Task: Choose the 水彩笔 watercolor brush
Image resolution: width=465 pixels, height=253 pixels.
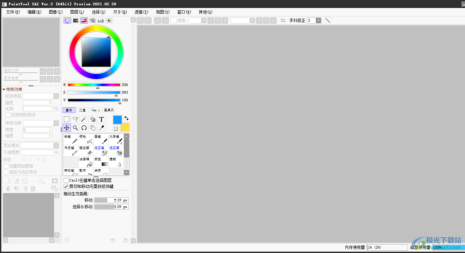Action: tap(116, 139)
